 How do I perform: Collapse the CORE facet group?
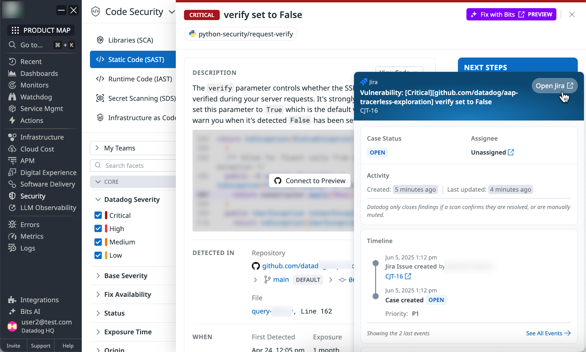pos(98,182)
